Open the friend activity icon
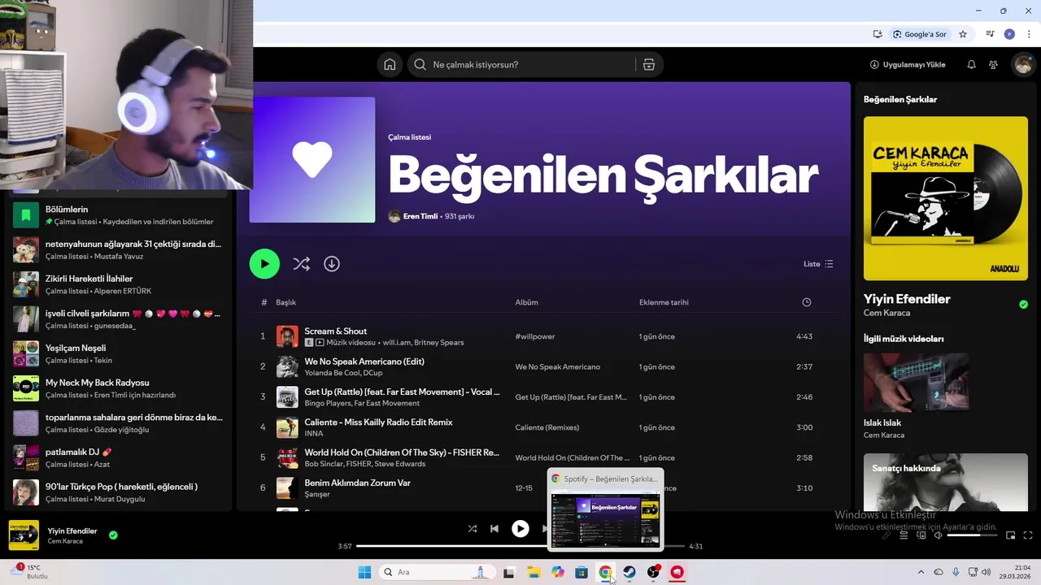This screenshot has height=585, width=1041. coord(994,65)
